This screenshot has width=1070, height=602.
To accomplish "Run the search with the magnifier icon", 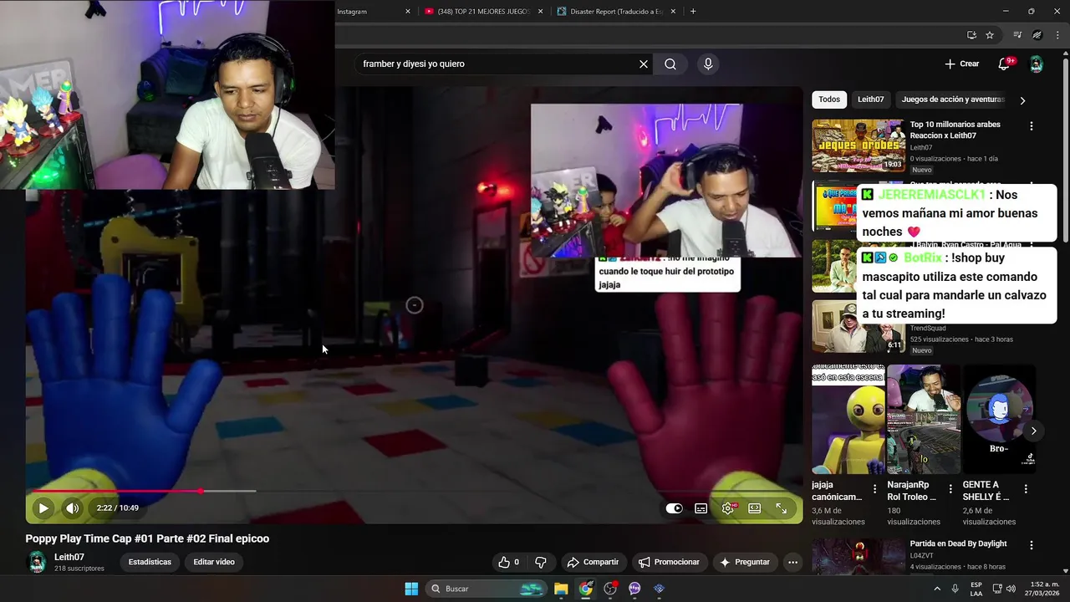I will pos(670,64).
